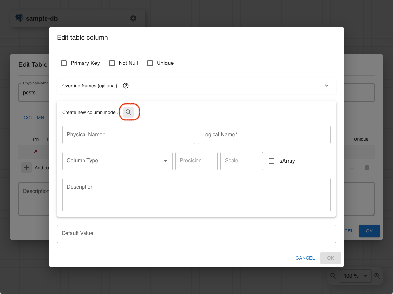Click the Default Value input

click(196, 234)
